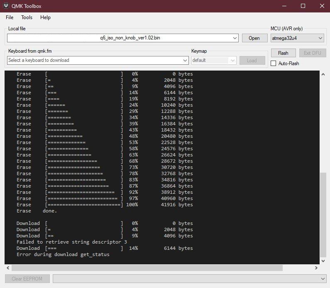330x288 pixels.
Task: Click the q6_iso_non_knob_ver1.02.bin file field
Action: (123, 38)
